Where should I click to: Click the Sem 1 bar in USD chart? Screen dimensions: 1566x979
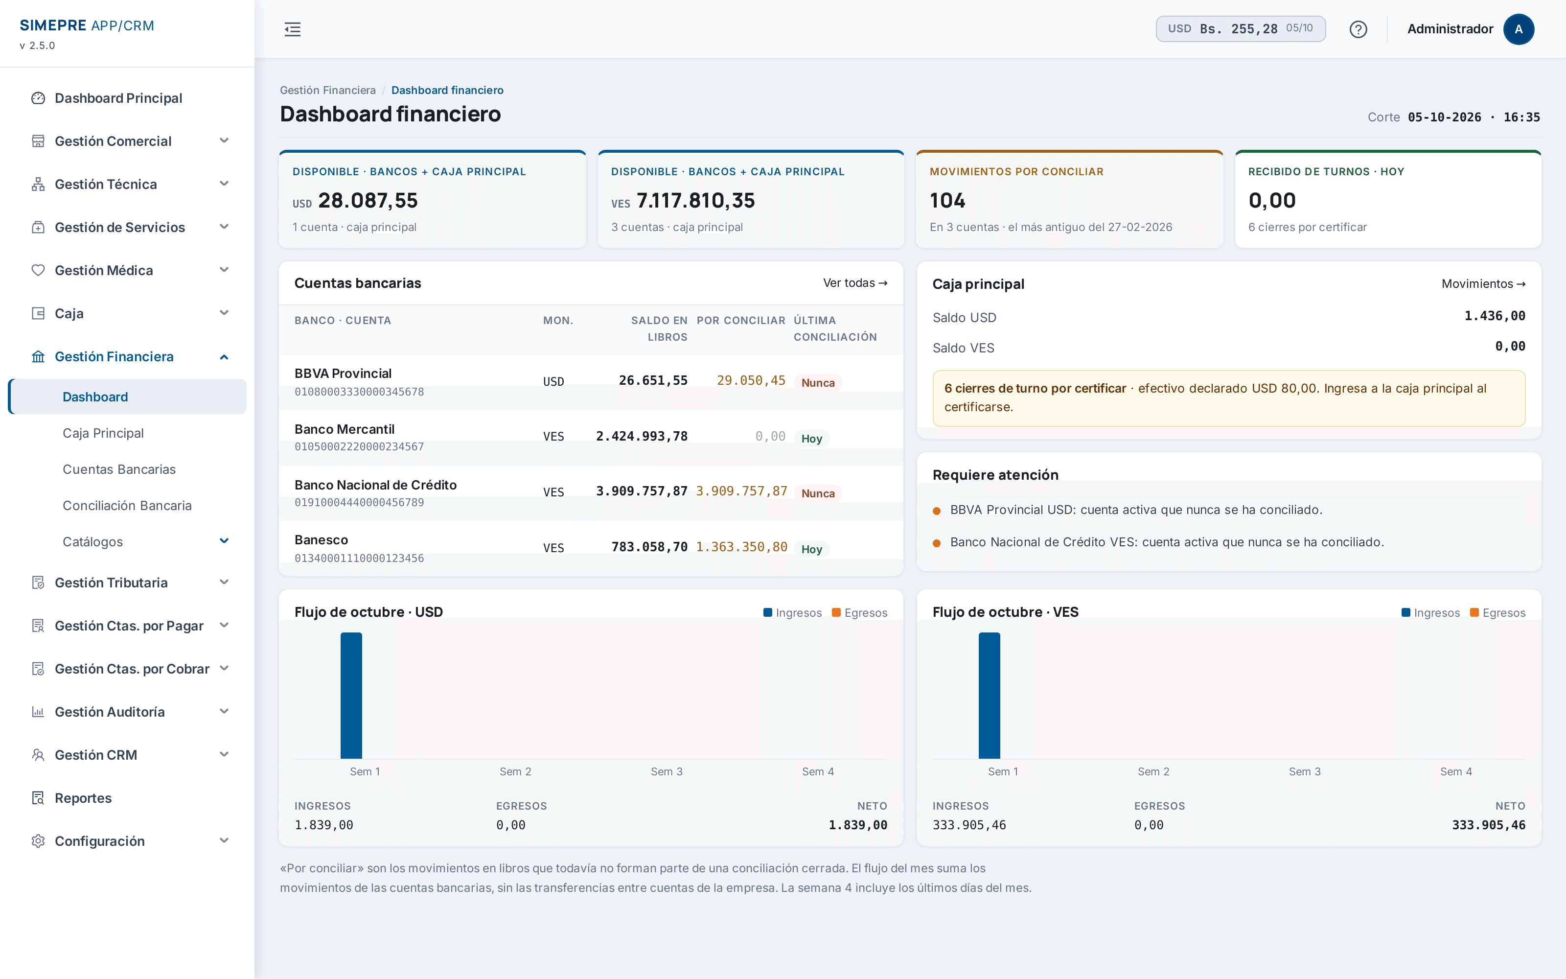(x=351, y=696)
